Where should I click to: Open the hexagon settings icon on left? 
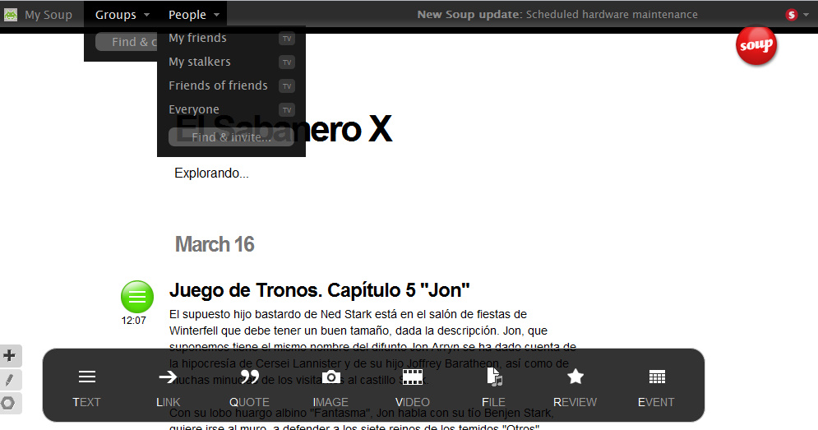[x=10, y=403]
